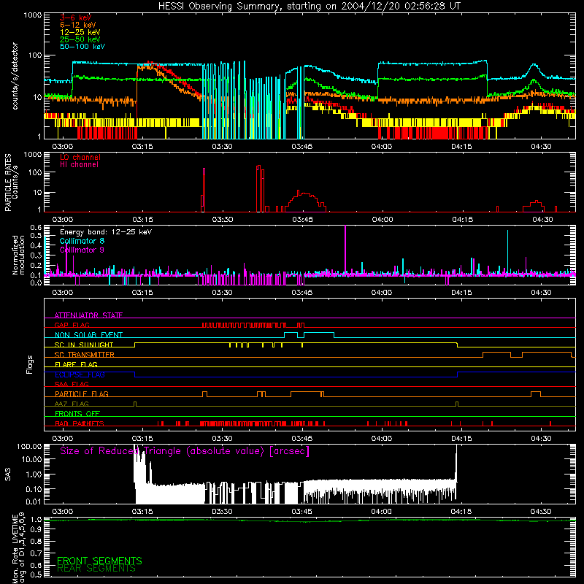Select the red 3-6 keV legend label
This screenshot has height=584, width=584.
pos(76,18)
